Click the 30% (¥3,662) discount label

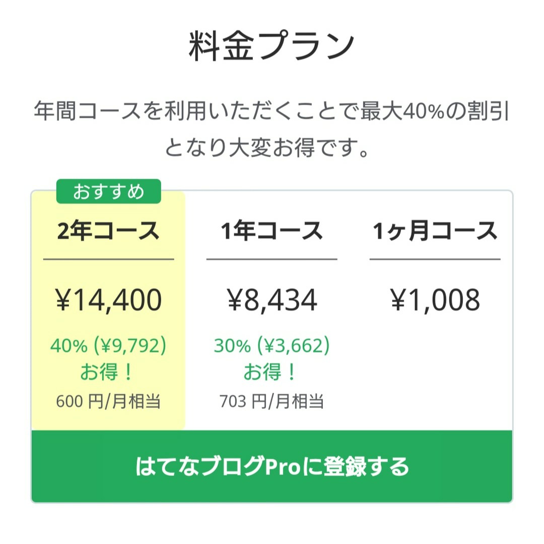pyautogui.click(x=272, y=346)
